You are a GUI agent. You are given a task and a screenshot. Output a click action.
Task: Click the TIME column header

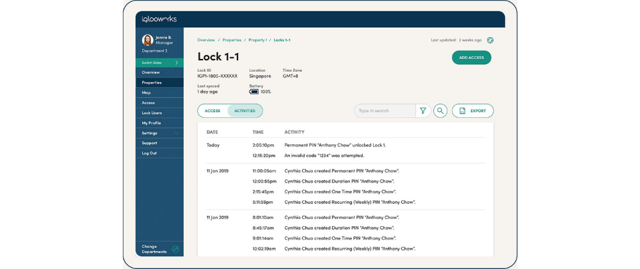[258, 132]
